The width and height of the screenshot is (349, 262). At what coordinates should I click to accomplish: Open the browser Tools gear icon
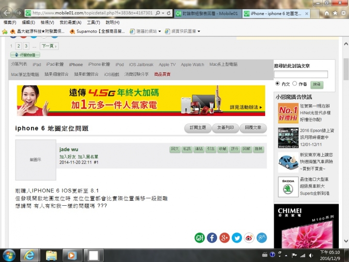(344, 14)
